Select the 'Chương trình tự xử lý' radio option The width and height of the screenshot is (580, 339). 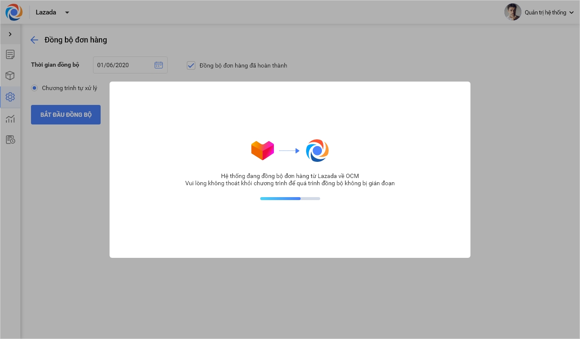click(x=34, y=88)
